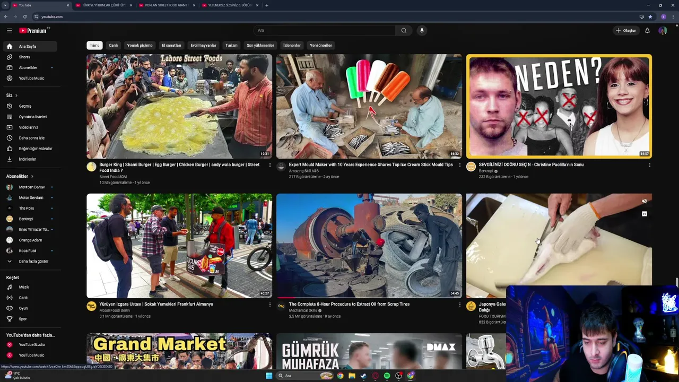Bookmark this page with the star
This screenshot has height=382, width=679.
point(650,16)
